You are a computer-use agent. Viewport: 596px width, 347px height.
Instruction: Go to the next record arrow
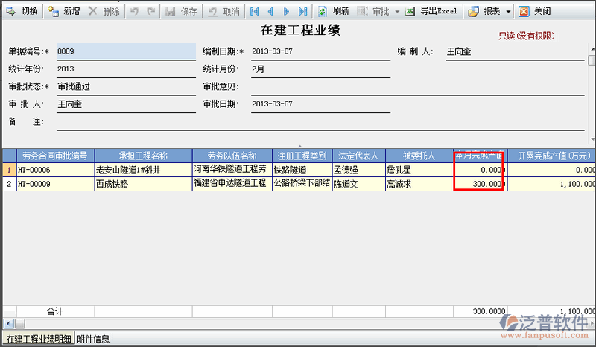[286, 11]
